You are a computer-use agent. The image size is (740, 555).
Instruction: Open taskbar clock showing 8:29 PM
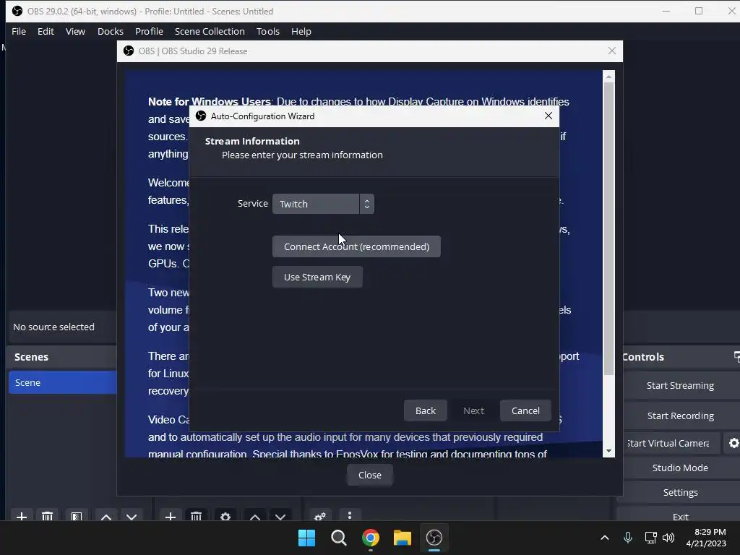[706, 538]
